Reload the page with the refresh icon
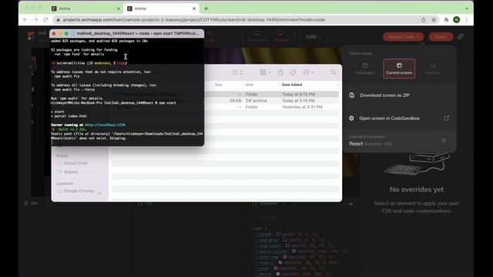 click(x=45, y=20)
